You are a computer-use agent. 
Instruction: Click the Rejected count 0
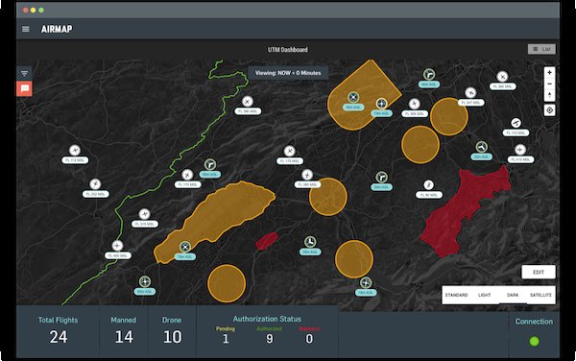[x=309, y=339]
